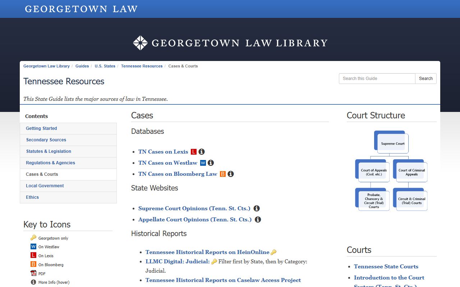Click the PDF icon in Key to Icons

point(33,273)
